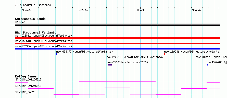Click the 98640k ruler tick label
Viewport: 227px width, 98px height.
tap(140, 10)
